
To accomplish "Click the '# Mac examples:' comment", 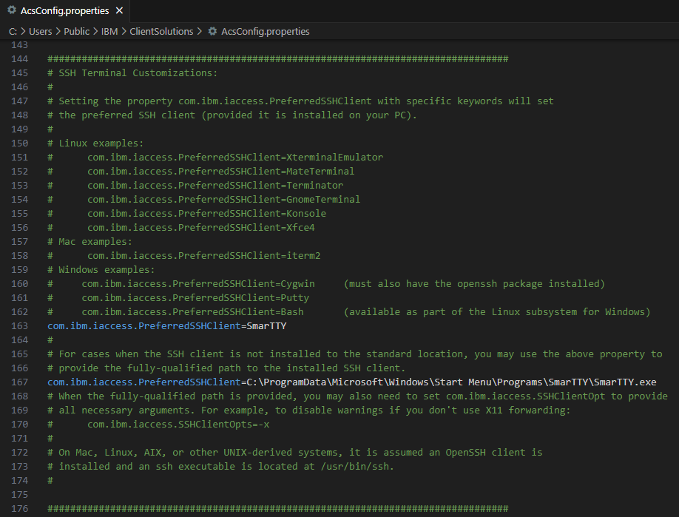I will coord(89,242).
